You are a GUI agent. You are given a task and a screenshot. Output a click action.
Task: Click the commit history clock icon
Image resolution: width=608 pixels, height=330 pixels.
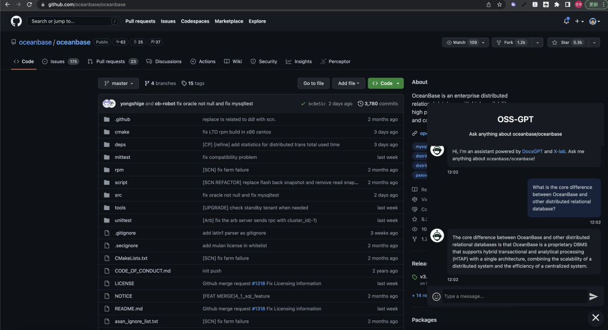(x=360, y=104)
